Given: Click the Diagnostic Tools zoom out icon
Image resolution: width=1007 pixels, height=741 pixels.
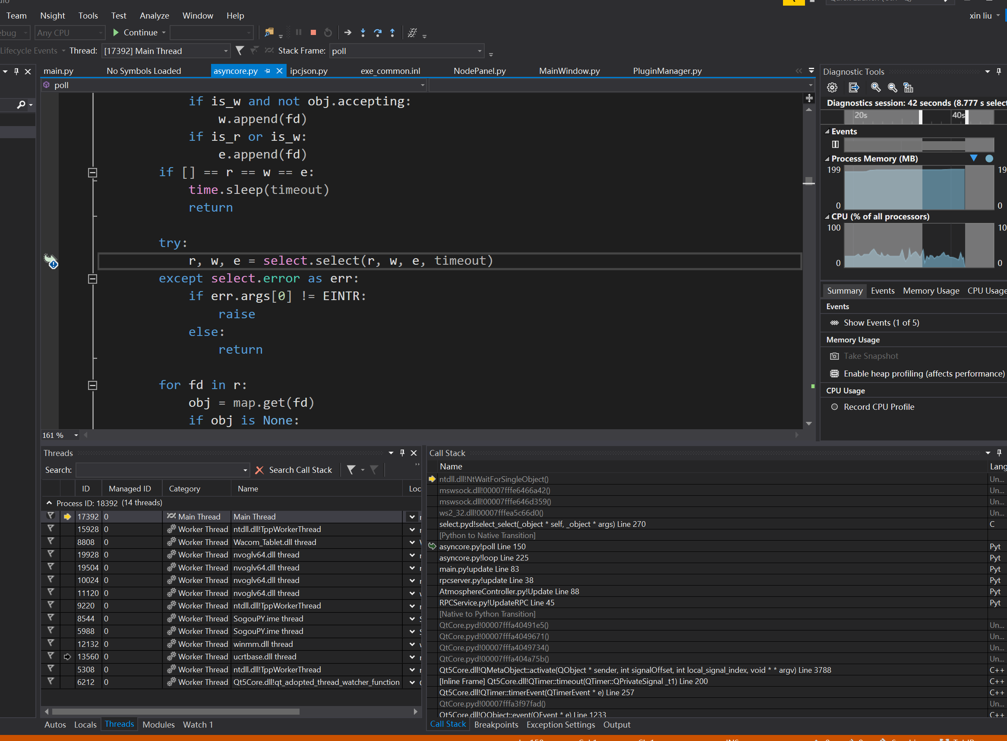Looking at the screenshot, I should click(x=892, y=88).
